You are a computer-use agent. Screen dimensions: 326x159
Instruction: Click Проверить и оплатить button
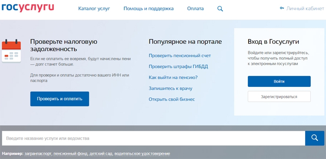coord(60,99)
